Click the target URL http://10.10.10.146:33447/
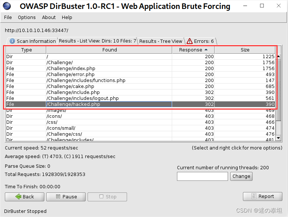 coord(37,30)
